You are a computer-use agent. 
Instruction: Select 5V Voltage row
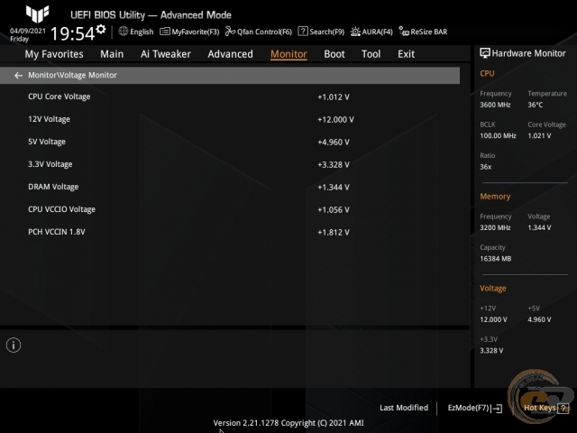click(230, 142)
